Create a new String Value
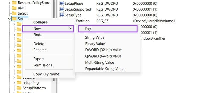 pos(95,38)
